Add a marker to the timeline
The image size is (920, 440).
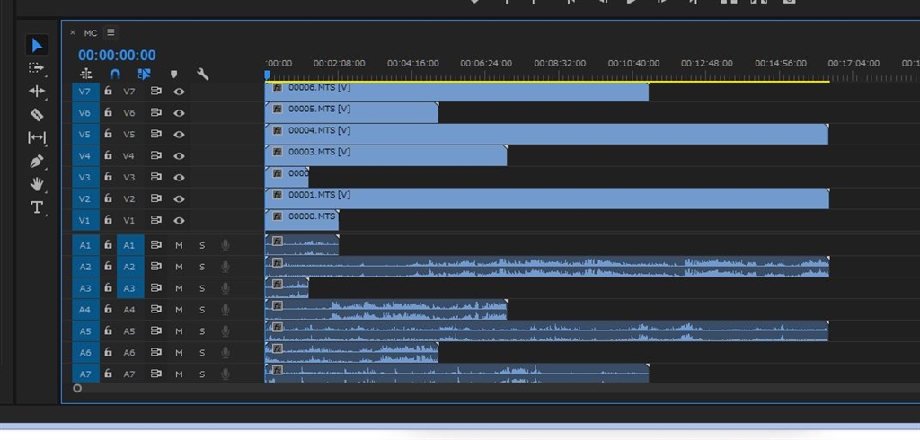[173, 74]
